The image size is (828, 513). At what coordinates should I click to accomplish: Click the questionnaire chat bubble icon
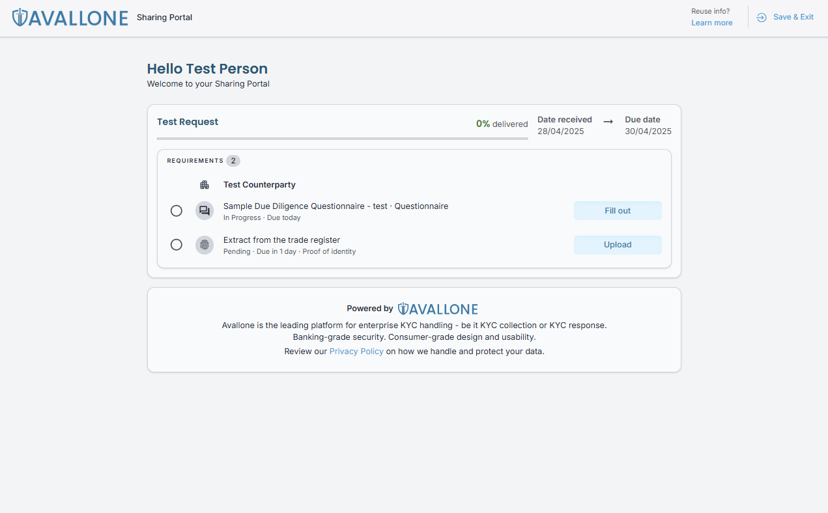tap(205, 210)
